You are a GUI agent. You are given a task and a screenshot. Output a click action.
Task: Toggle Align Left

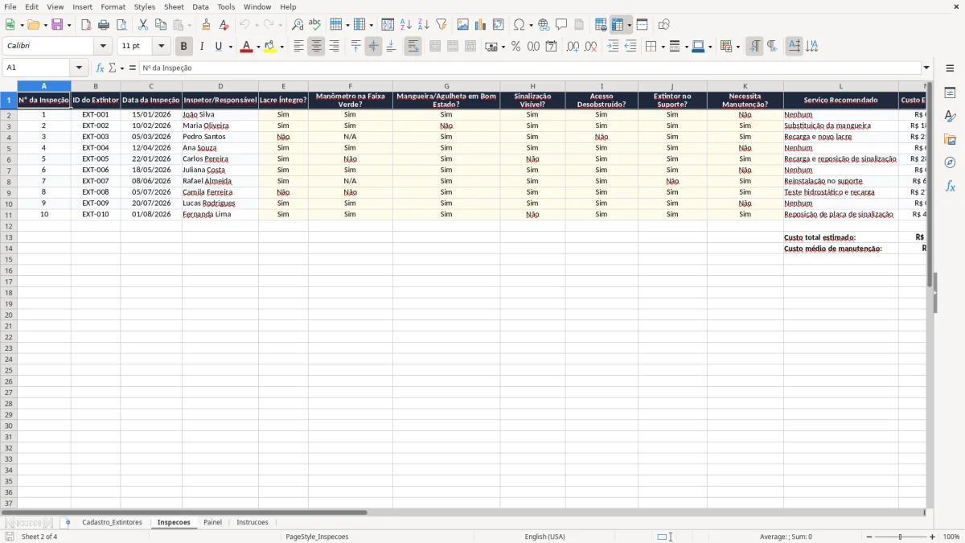click(299, 47)
